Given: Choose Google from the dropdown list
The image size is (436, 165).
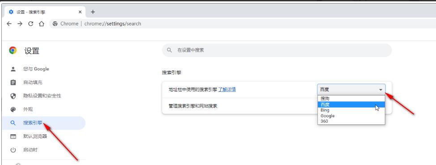Looking at the screenshot, I should click(x=351, y=115).
